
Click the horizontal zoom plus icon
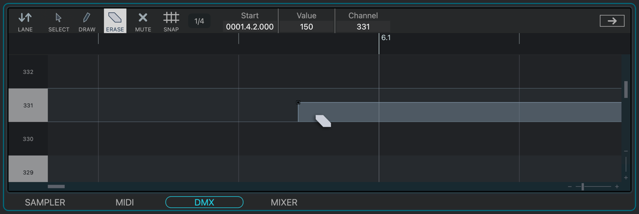coord(617,186)
